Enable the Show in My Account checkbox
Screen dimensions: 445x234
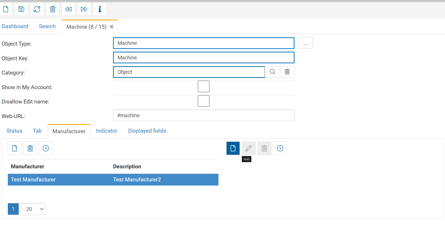[x=203, y=87]
